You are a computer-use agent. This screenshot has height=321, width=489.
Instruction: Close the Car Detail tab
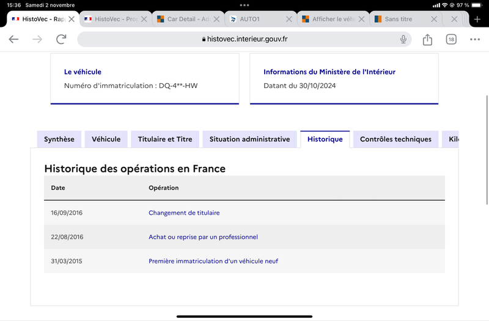[216, 20]
